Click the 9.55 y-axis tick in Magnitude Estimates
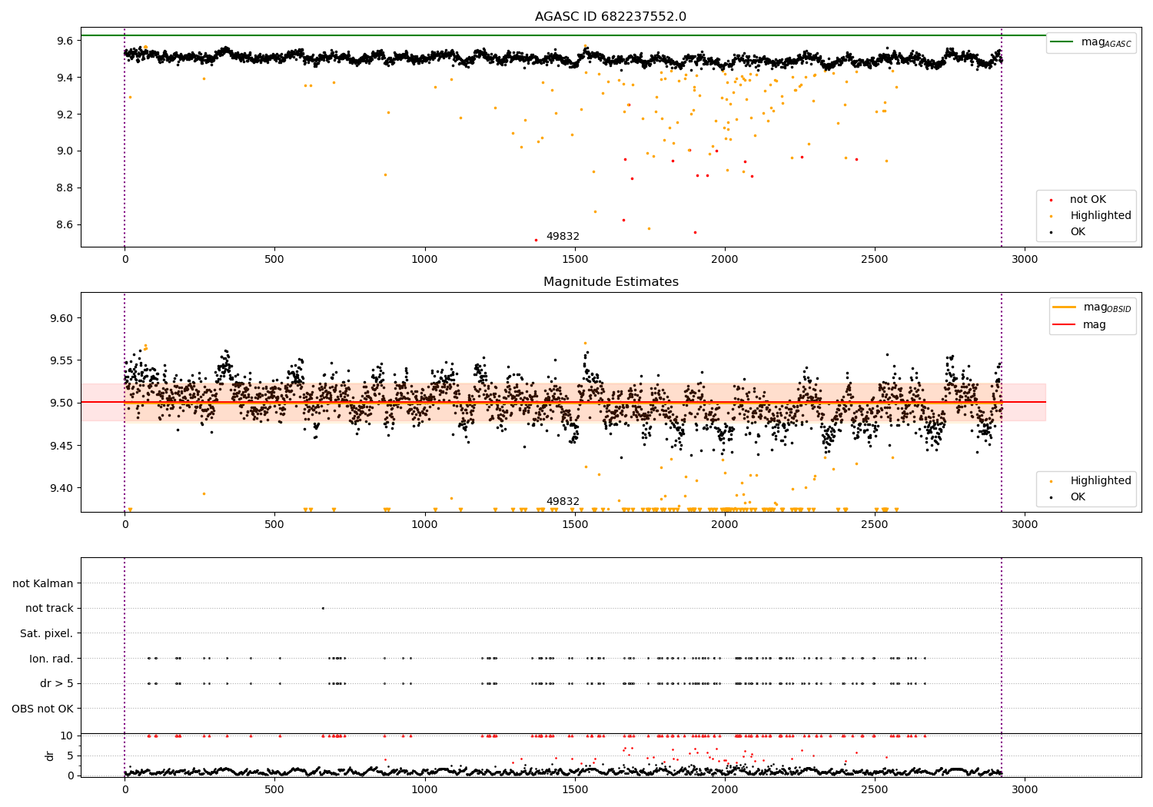The height and width of the screenshot is (807, 1153). tap(62, 360)
